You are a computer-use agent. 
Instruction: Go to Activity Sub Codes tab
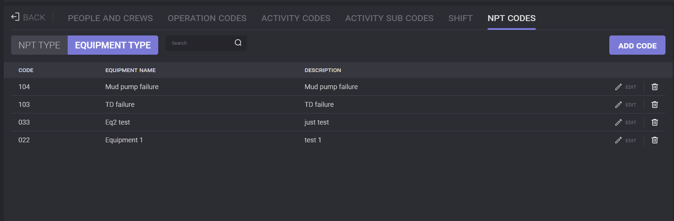(x=389, y=18)
